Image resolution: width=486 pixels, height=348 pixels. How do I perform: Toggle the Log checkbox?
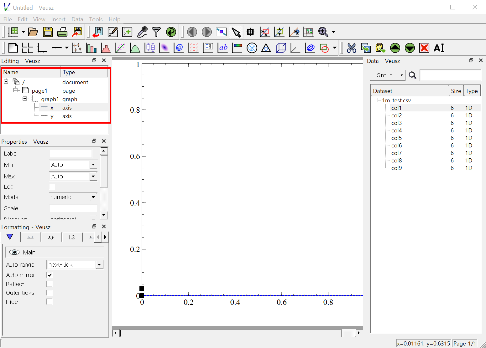[x=52, y=187]
